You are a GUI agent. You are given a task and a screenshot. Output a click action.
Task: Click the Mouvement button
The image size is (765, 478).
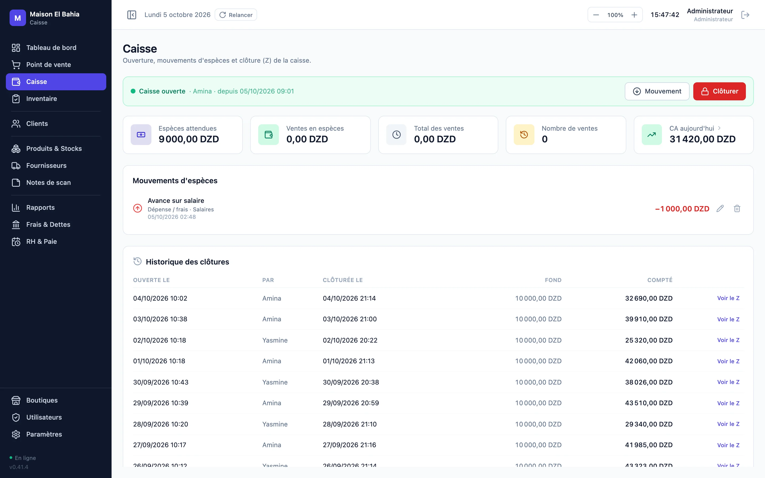click(657, 91)
